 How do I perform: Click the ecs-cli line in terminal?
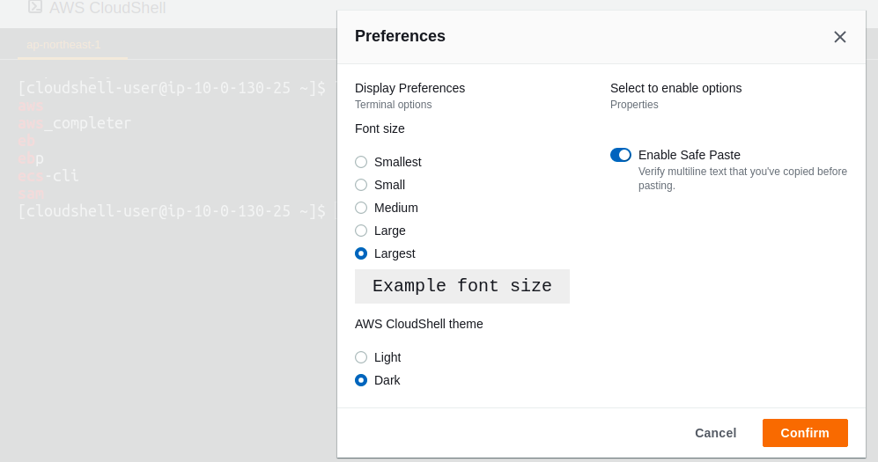[48, 176]
